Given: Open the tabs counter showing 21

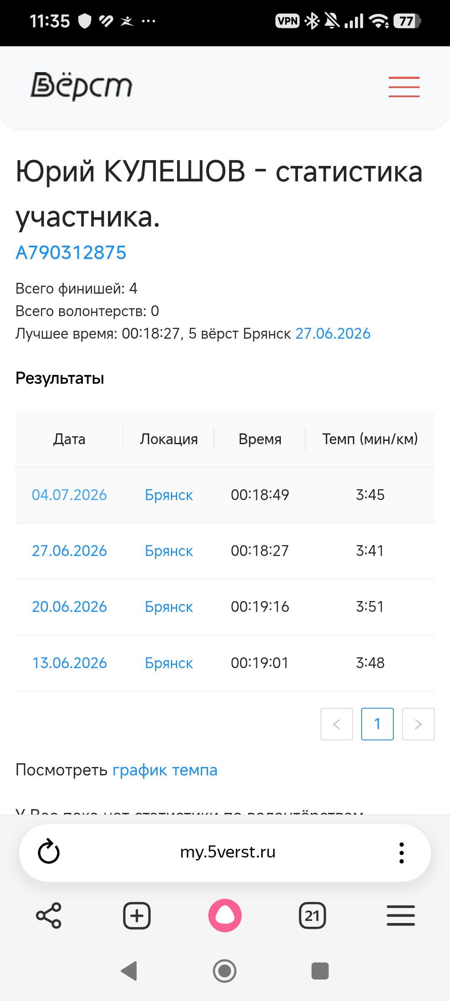Looking at the screenshot, I should point(312,915).
